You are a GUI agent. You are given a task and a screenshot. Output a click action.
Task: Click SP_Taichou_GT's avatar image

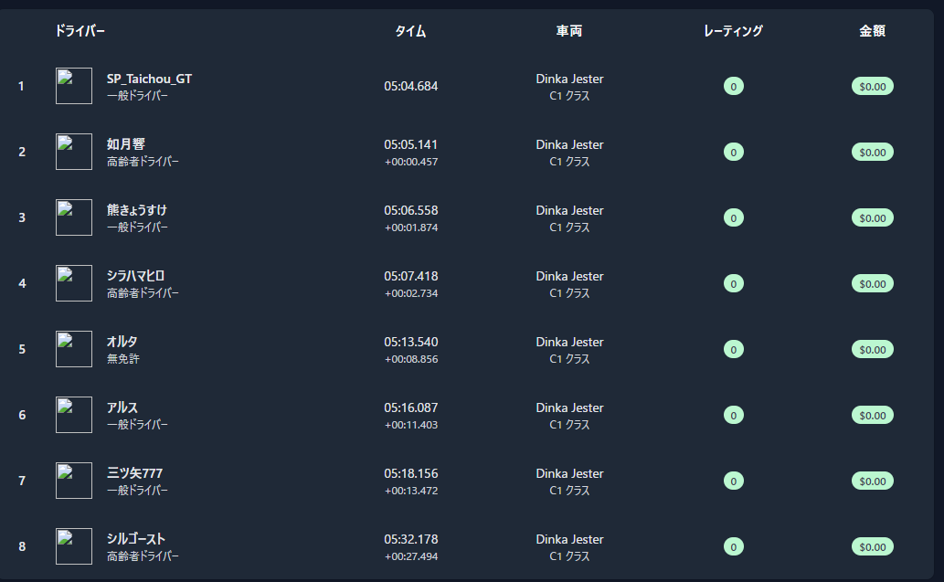coord(74,86)
